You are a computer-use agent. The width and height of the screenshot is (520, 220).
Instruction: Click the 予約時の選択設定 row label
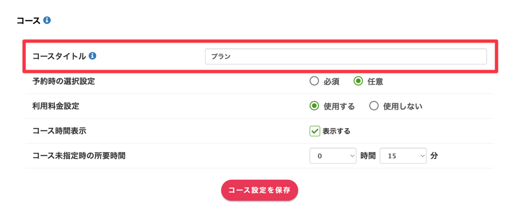point(63,81)
